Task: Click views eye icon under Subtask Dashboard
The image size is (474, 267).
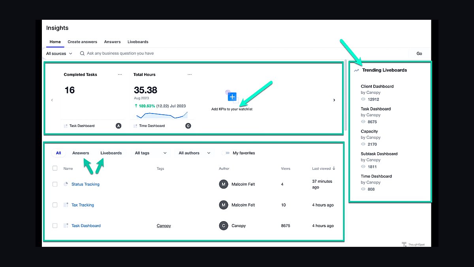Action: click(x=363, y=167)
